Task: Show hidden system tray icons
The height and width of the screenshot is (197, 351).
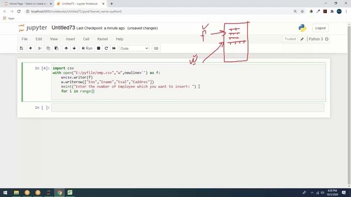Action: click(x=312, y=193)
